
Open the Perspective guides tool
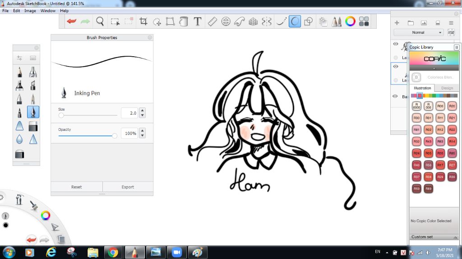(253, 22)
